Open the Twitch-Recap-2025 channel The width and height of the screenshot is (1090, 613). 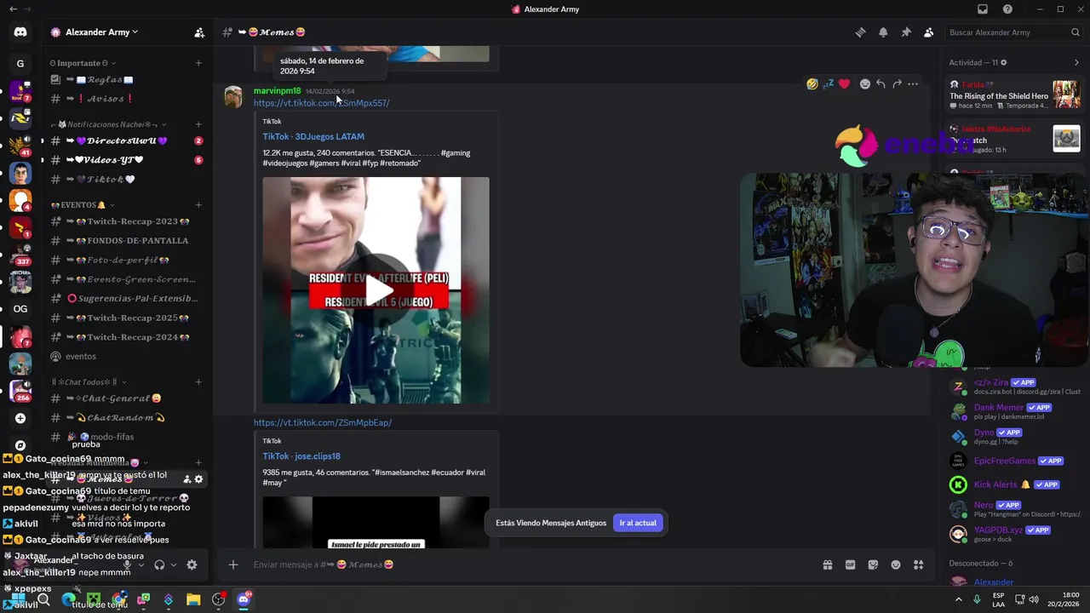point(126,318)
